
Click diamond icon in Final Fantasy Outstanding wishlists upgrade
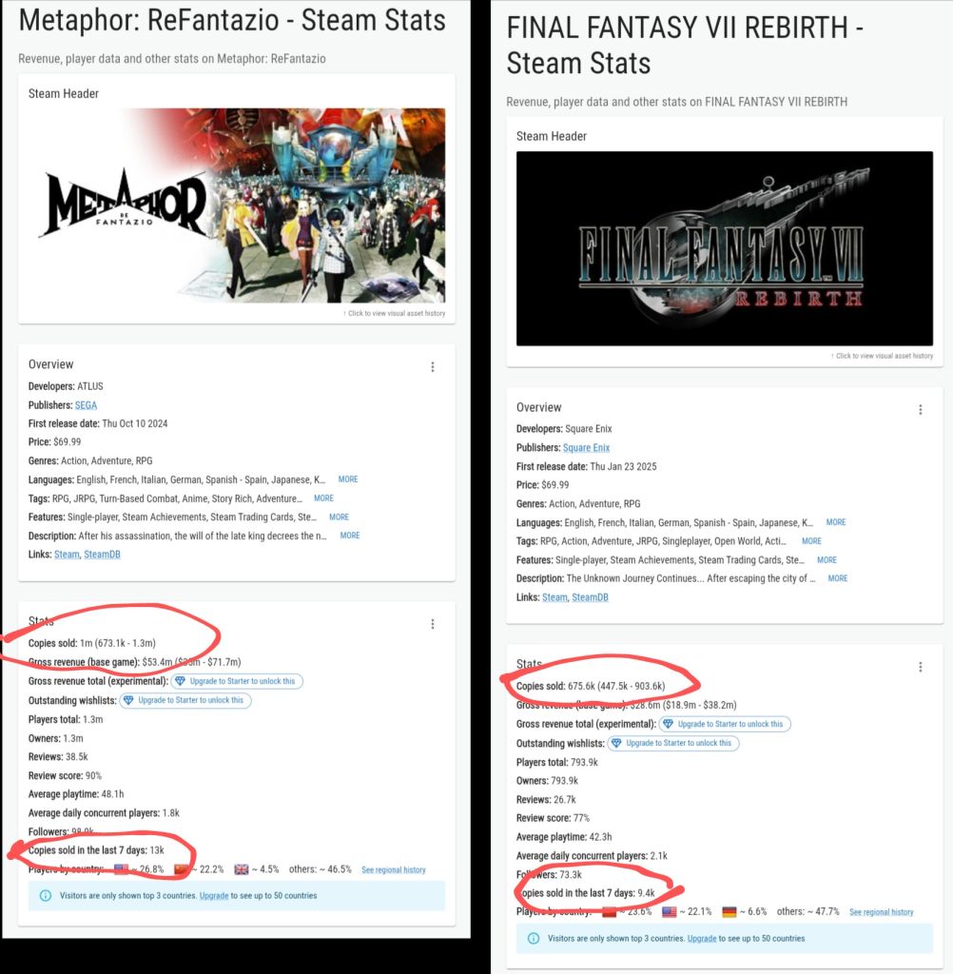point(616,743)
